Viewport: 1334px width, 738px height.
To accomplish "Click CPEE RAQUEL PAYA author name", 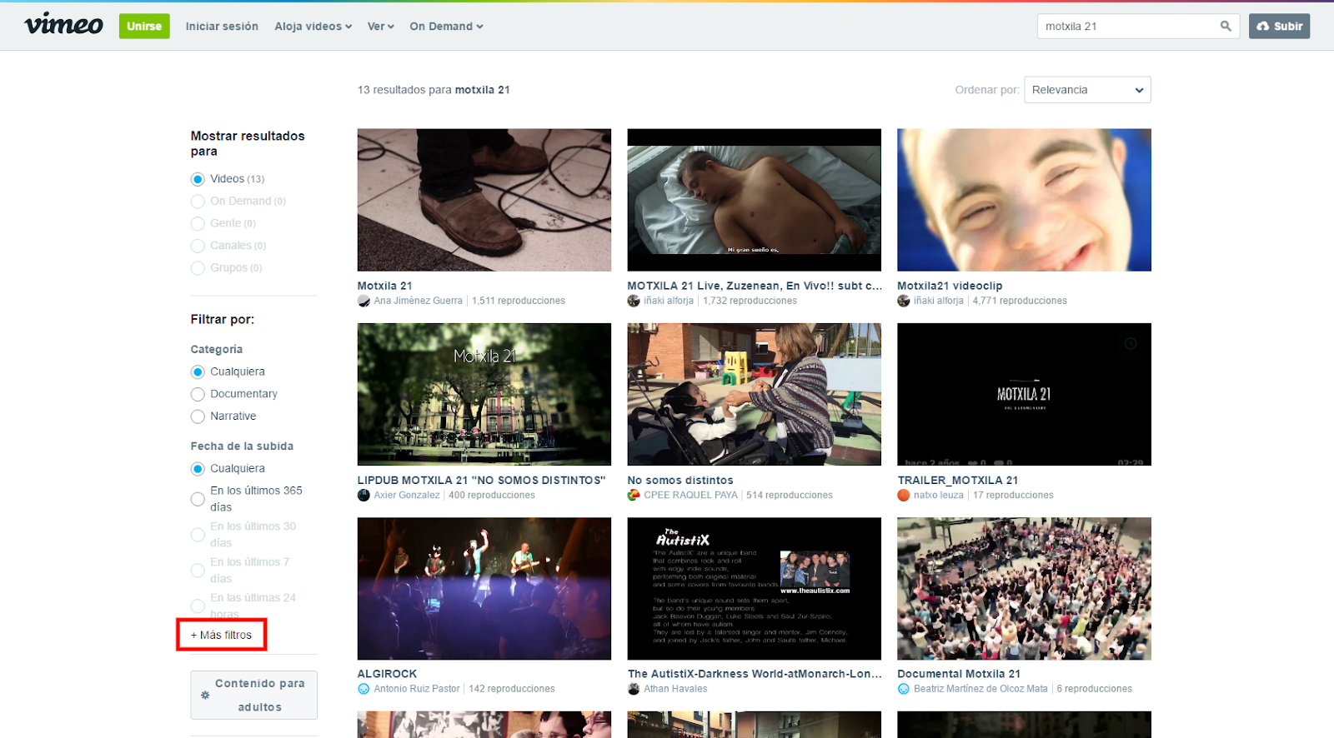I will click(x=690, y=495).
